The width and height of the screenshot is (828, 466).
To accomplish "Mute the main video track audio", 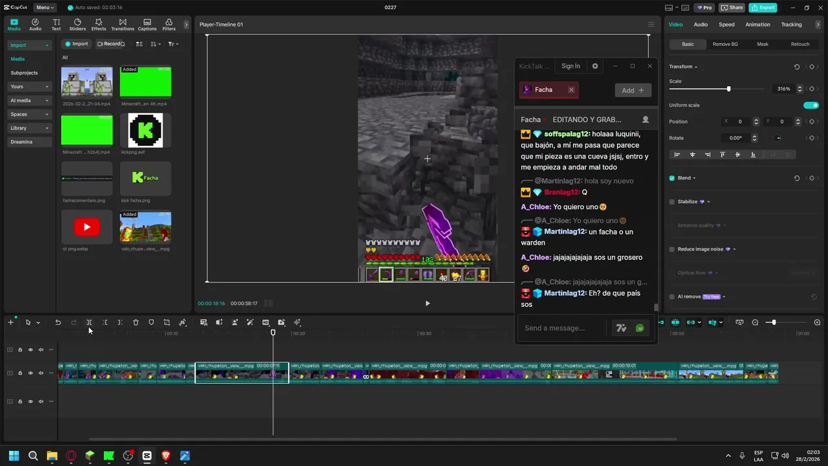I will point(41,373).
